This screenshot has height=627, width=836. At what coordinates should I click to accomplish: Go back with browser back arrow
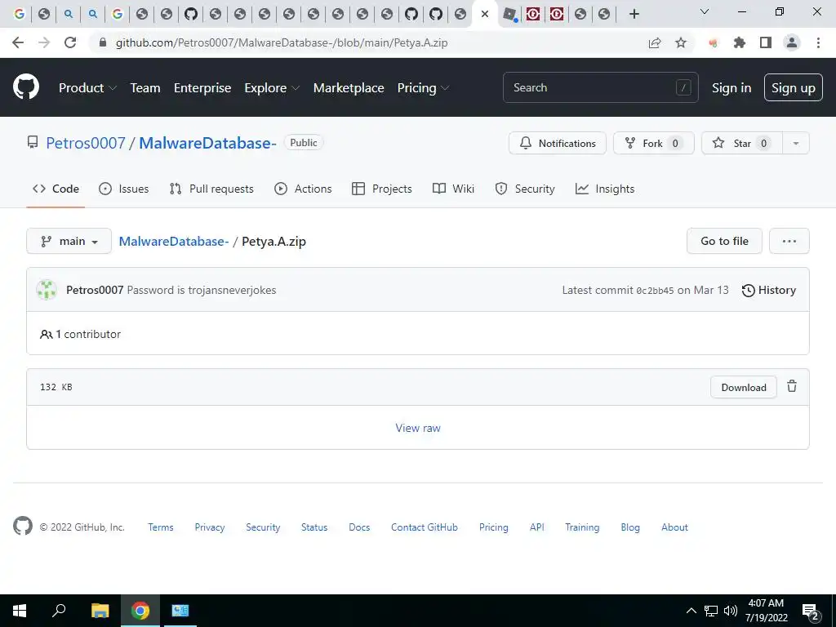click(x=18, y=42)
